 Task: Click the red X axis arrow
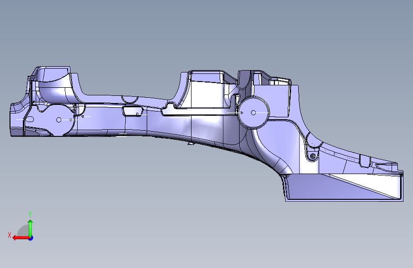[21, 238]
